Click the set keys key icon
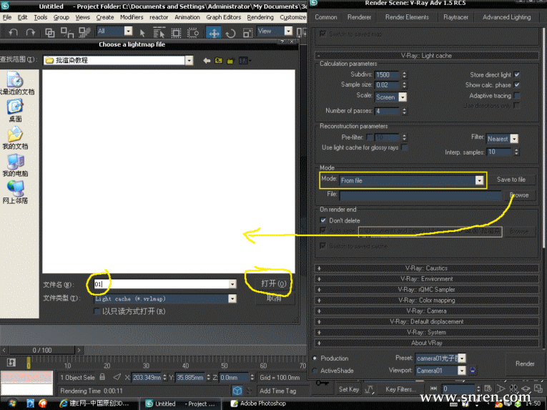This screenshot has height=410, width=547. click(x=322, y=383)
